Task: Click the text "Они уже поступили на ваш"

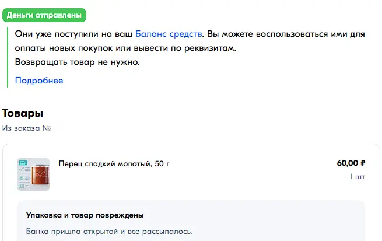Action: click(73, 34)
